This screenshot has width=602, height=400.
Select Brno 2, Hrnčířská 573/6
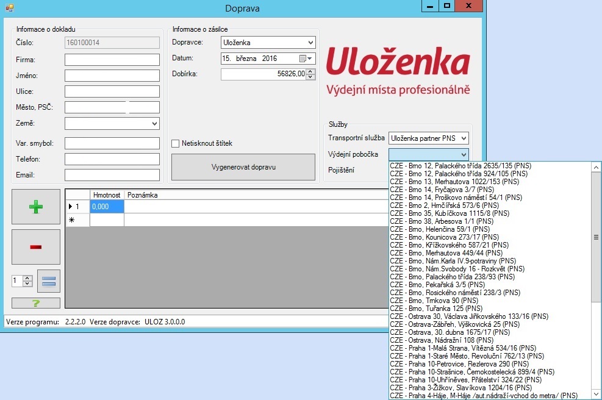tap(490, 205)
